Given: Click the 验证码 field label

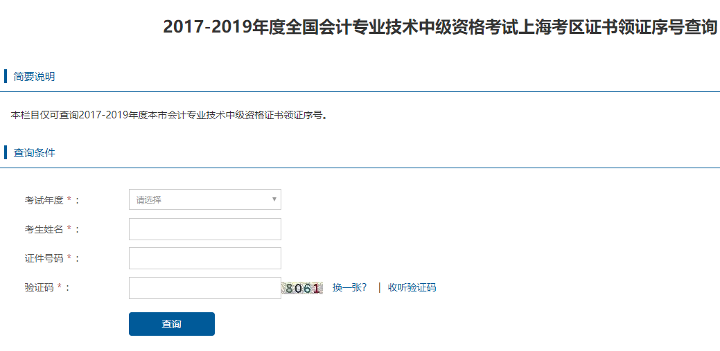Looking at the screenshot, I should pos(39,288).
